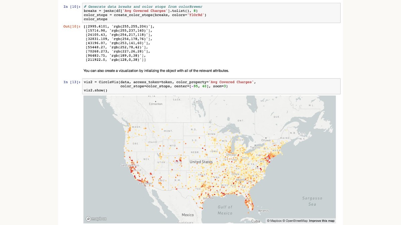
Task: Click the 'Toronto' city label on map
Action: coord(255,147)
